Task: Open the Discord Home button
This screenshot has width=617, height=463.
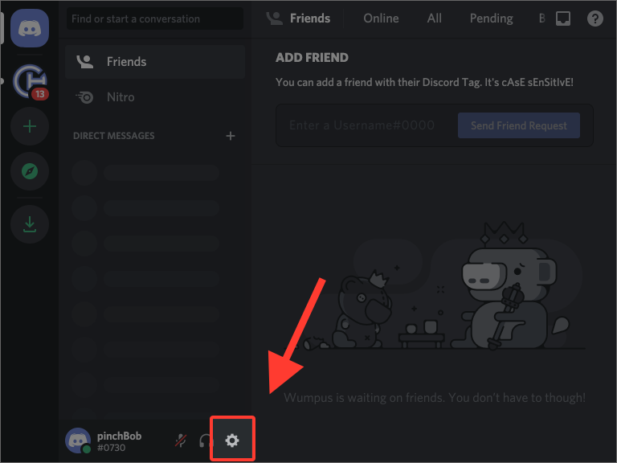Action: coord(30,28)
